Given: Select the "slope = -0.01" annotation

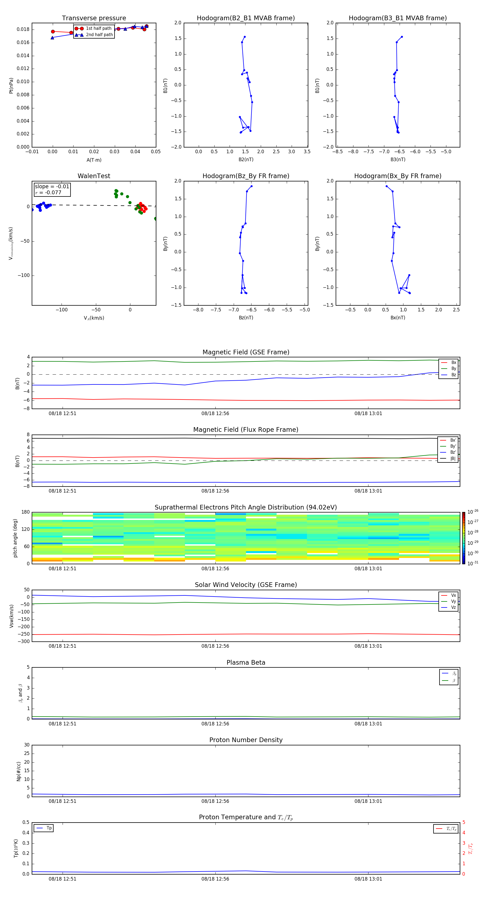Looking at the screenshot, I should pos(52,187).
